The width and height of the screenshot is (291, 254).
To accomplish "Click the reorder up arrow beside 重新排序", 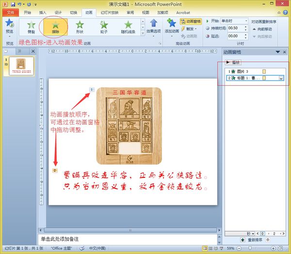I will [x=243, y=240].
